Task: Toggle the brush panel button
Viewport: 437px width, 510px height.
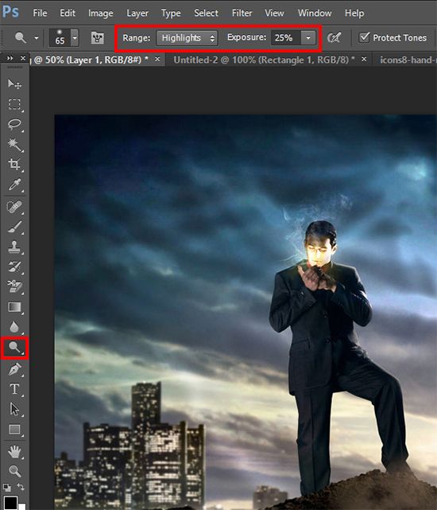Action: [97, 37]
